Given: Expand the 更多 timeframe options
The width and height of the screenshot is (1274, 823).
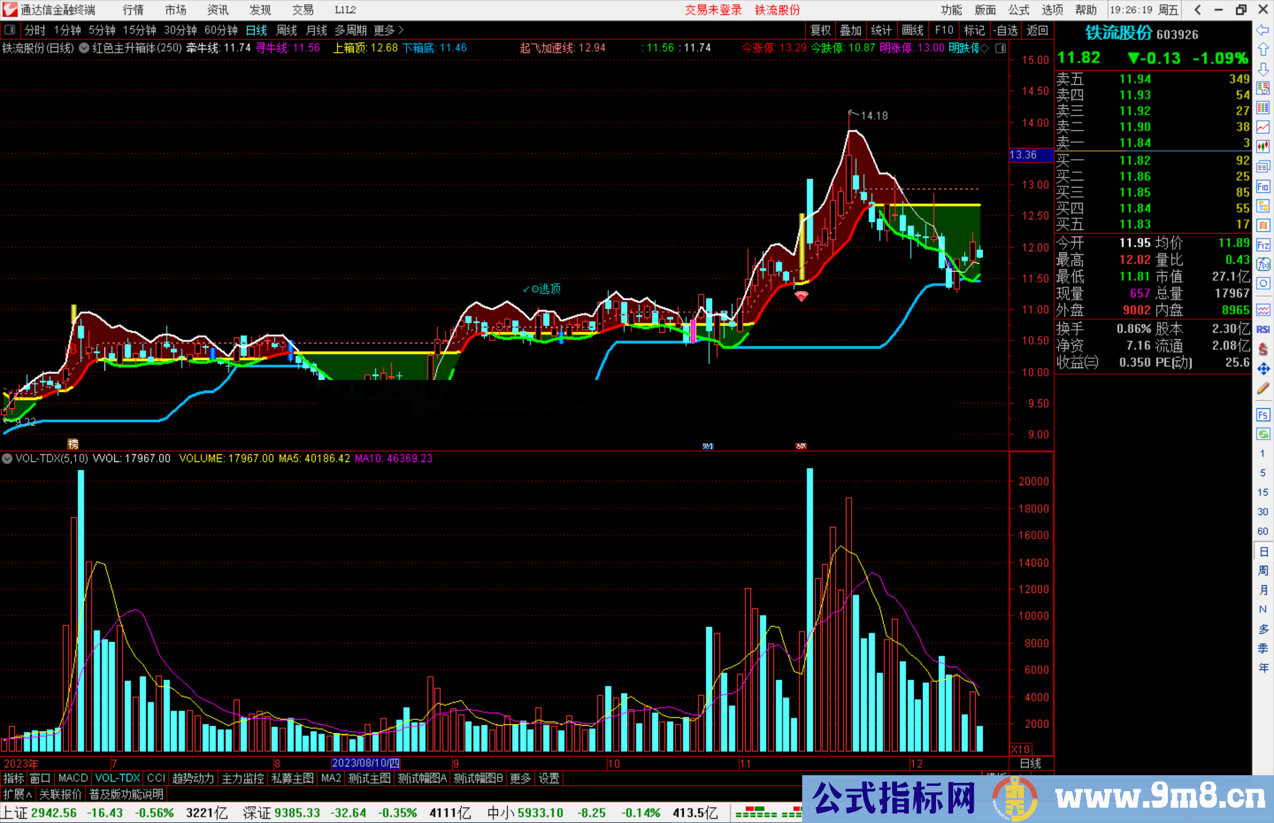Looking at the screenshot, I should tap(388, 30).
